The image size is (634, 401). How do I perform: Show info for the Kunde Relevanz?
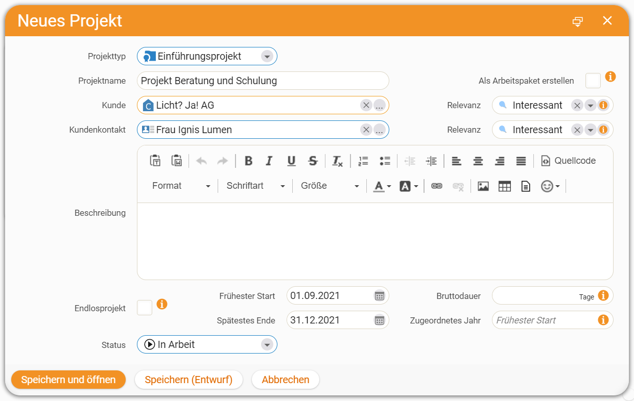603,105
